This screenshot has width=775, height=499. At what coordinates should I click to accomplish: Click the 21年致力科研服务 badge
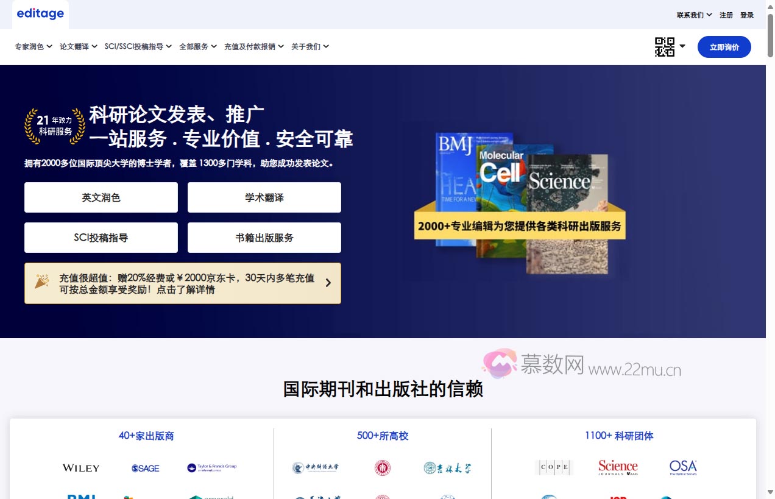(x=54, y=126)
